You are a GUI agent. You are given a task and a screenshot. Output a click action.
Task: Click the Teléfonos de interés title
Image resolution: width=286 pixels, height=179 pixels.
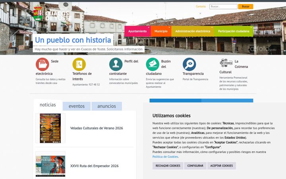[82, 76]
